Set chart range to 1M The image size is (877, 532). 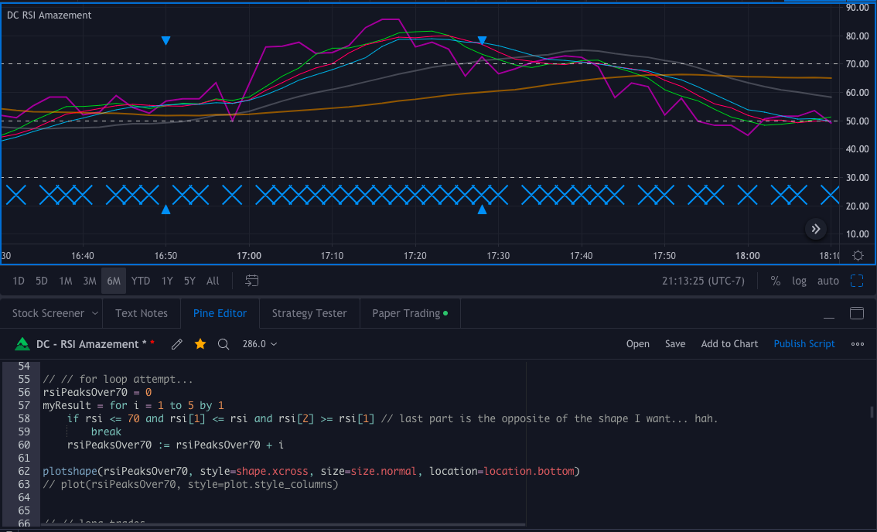point(66,281)
